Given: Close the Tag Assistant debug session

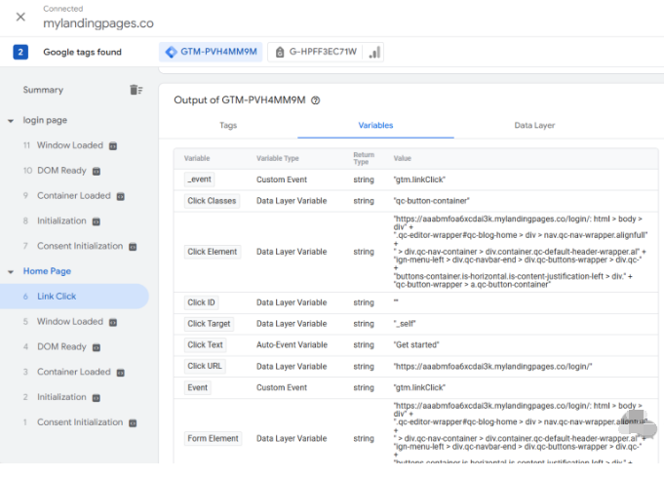Looking at the screenshot, I should (20, 17).
